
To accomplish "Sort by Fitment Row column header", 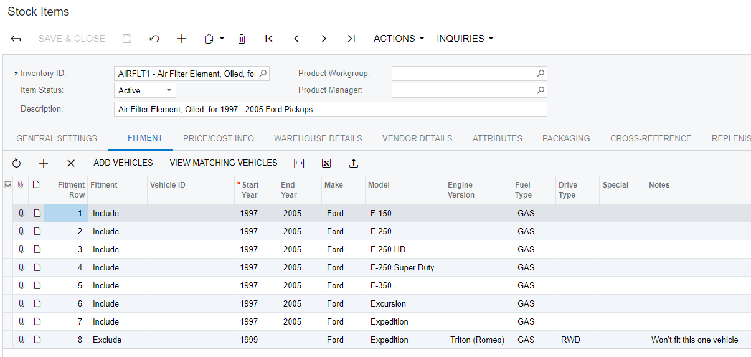I will pyautogui.click(x=65, y=190).
